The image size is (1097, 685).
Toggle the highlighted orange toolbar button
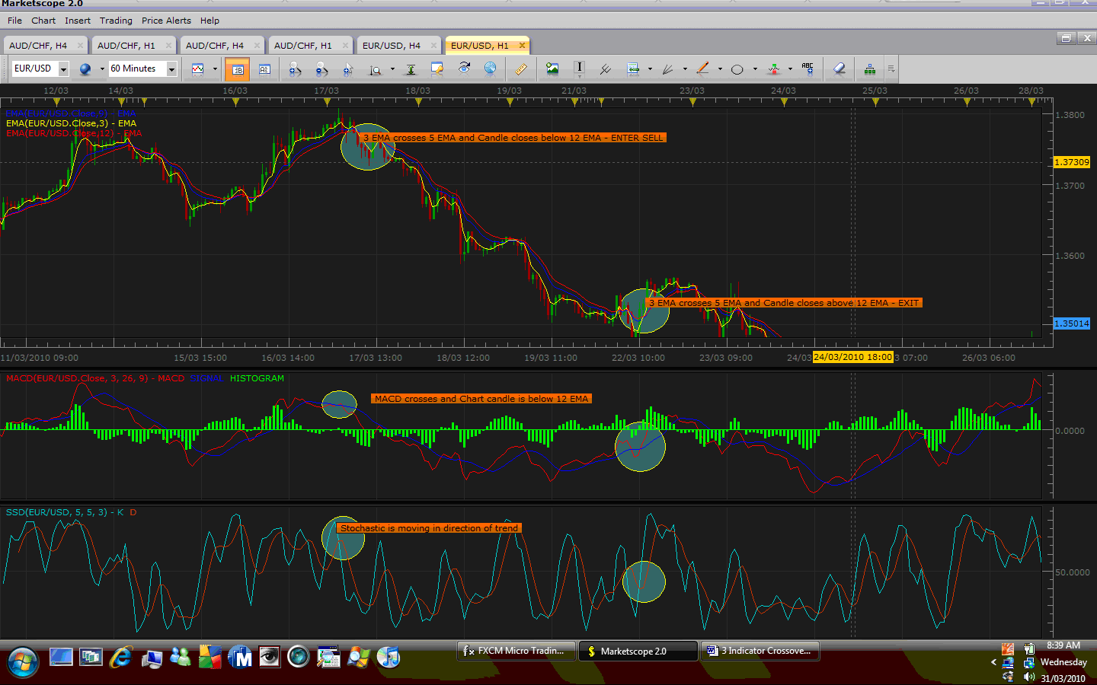pyautogui.click(x=238, y=69)
